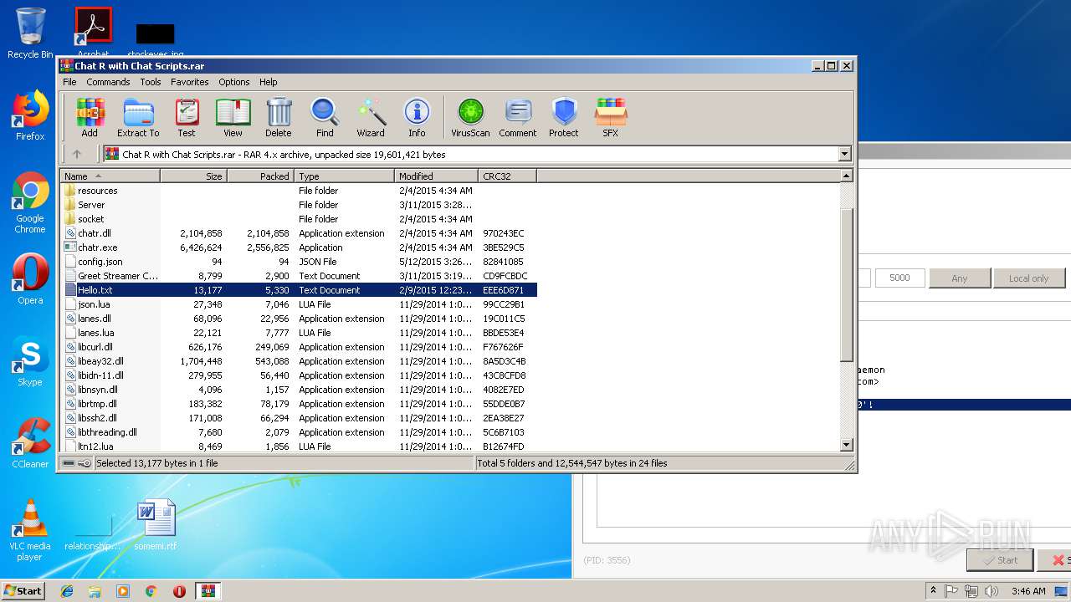Open the Favorites menu
The width and height of the screenshot is (1071, 602).
pyautogui.click(x=190, y=82)
